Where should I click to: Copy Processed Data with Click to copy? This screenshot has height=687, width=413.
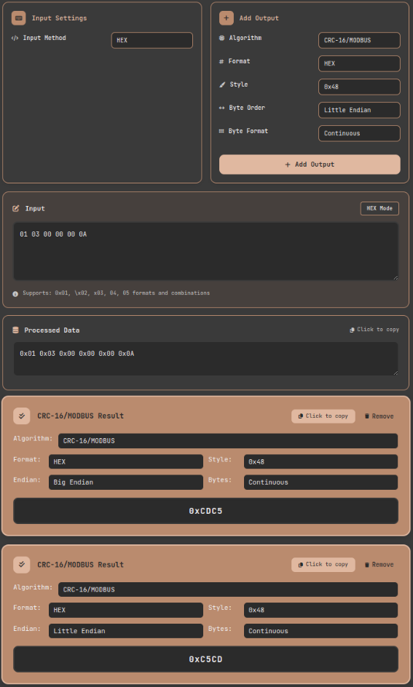[374, 330]
